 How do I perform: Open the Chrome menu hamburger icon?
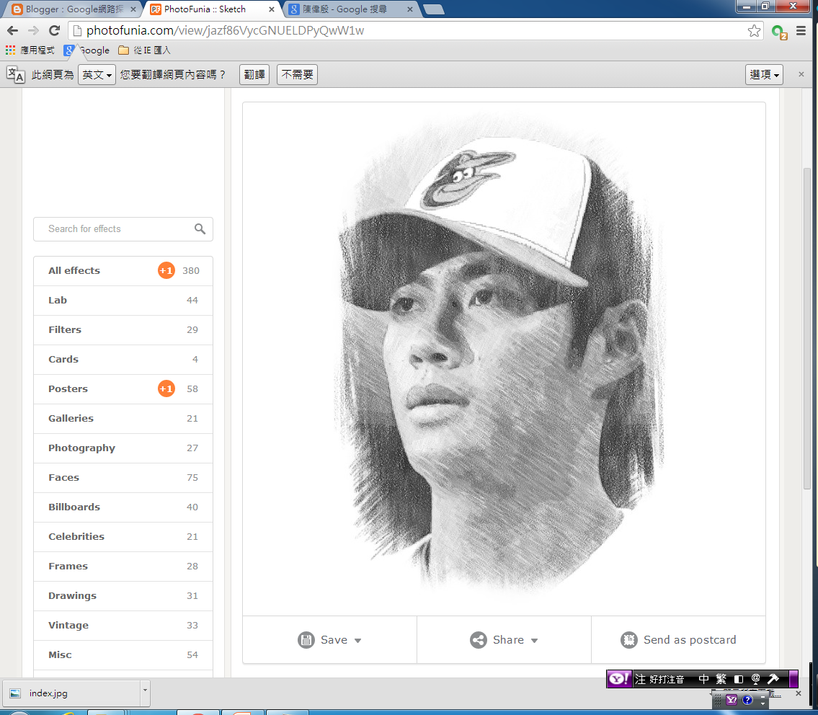(801, 31)
